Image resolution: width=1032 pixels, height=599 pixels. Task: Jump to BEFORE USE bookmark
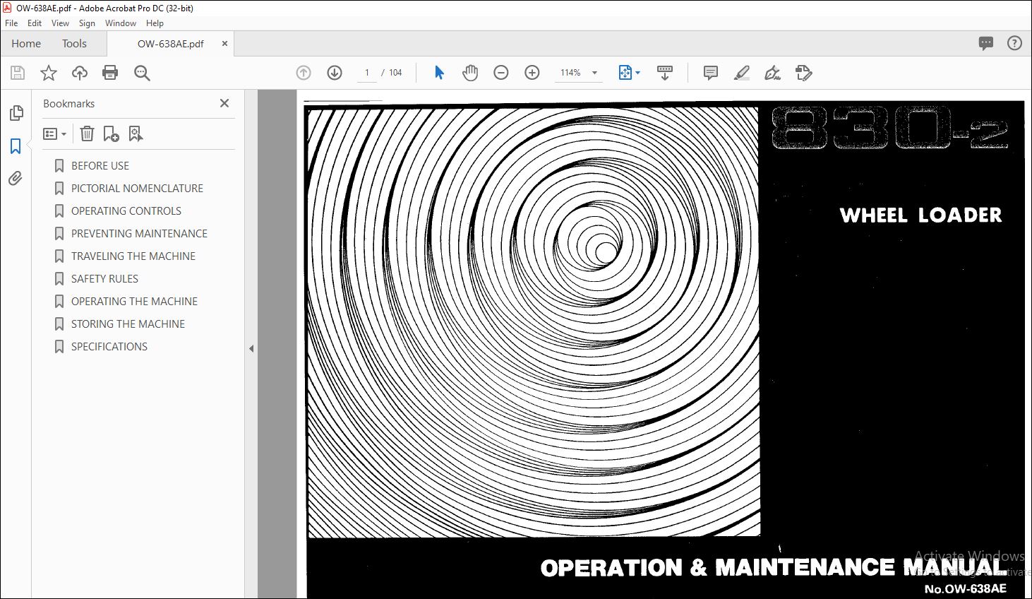[x=100, y=166]
